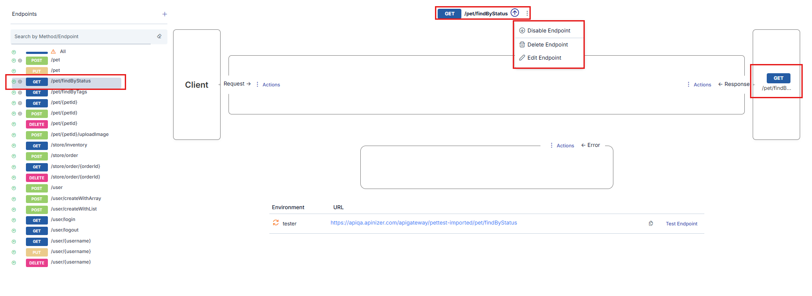Open the apiqa.apinizer.com findByStatus URL
812x296 pixels.
[x=424, y=223]
